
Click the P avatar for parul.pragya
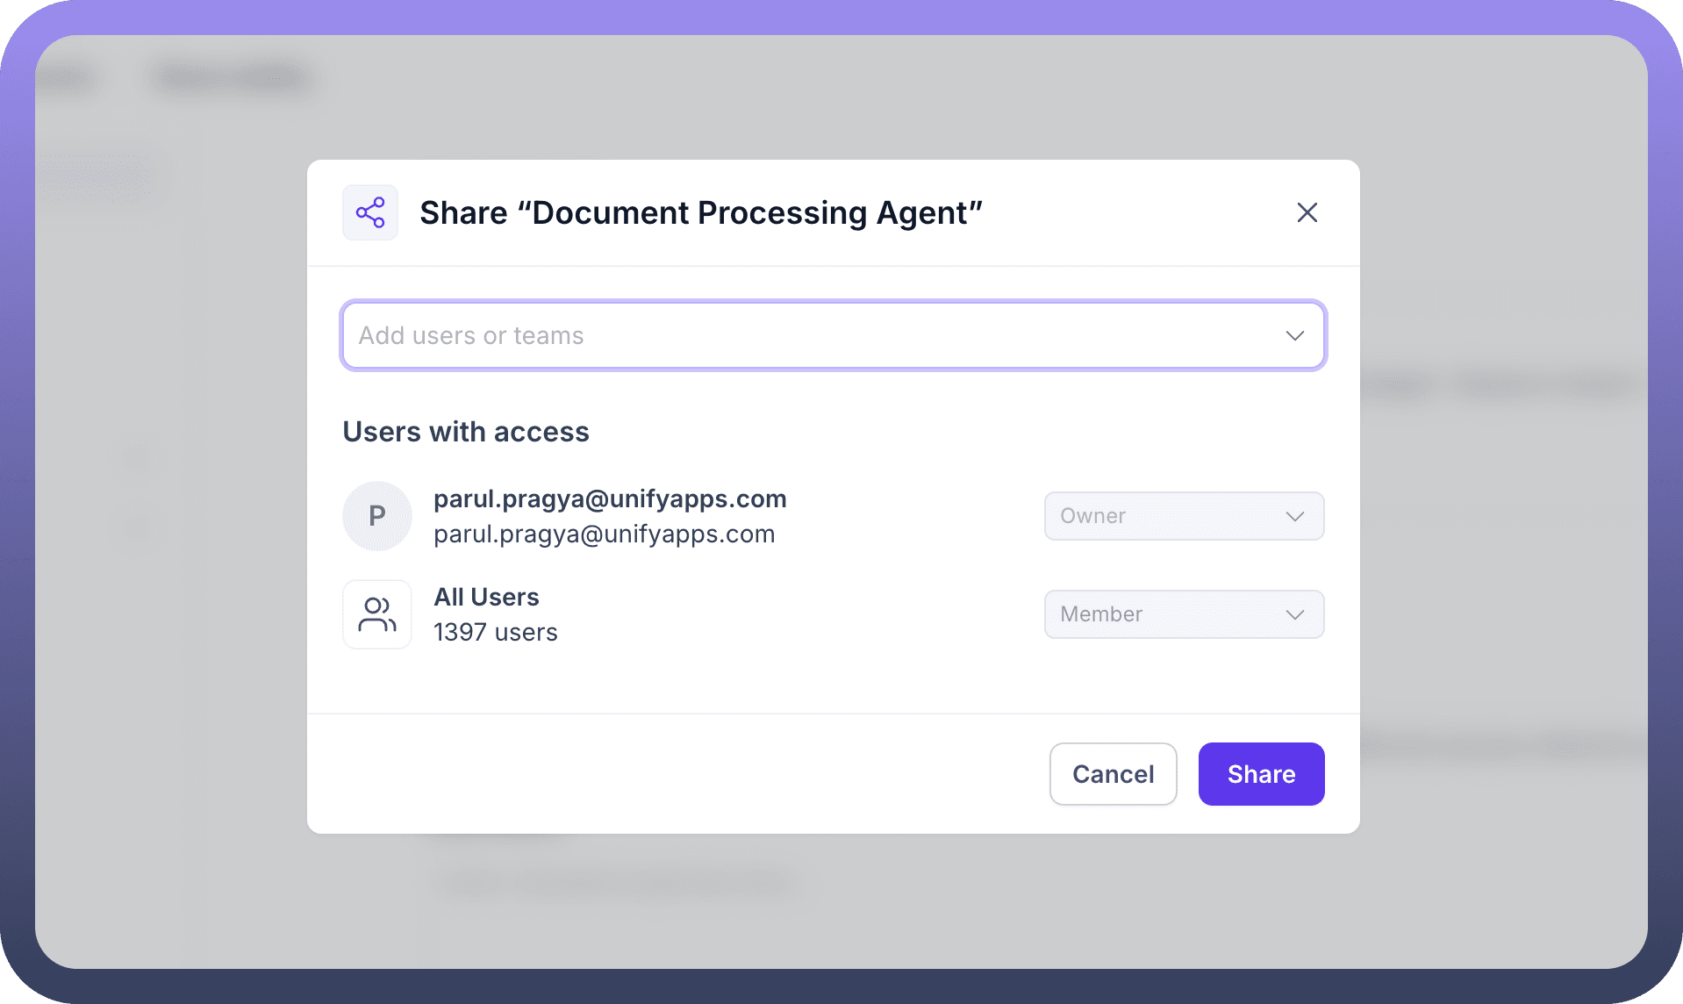(x=377, y=516)
